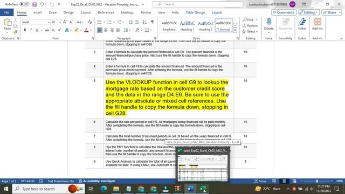The width and height of the screenshot is (345, 194).
Task: Open Microsoft Edge from taskbar
Action: [103, 189]
